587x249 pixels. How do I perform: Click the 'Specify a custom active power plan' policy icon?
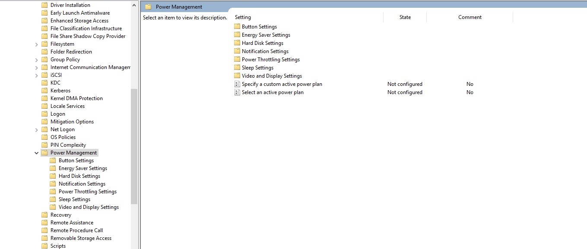click(237, 84)
